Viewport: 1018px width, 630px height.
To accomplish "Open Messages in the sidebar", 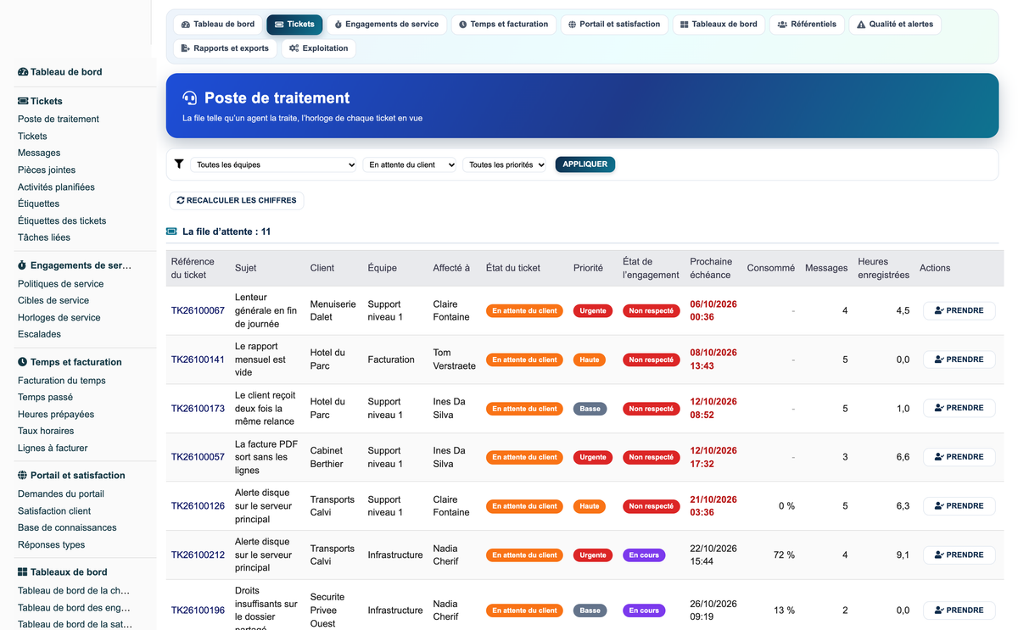I will tap(39, 153).
